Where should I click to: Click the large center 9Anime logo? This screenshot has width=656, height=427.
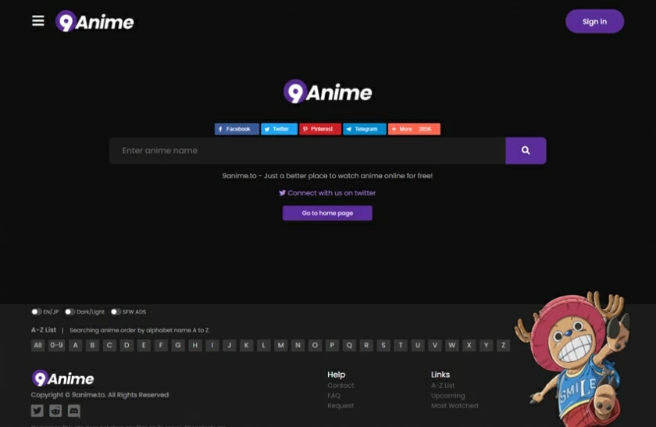click(x=327, y=91)
